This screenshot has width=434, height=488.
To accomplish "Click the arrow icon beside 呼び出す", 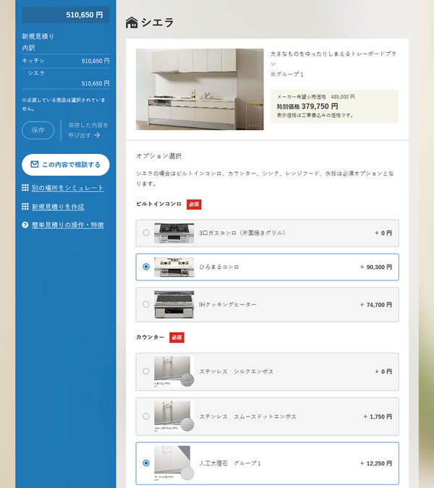I will 97,135.
